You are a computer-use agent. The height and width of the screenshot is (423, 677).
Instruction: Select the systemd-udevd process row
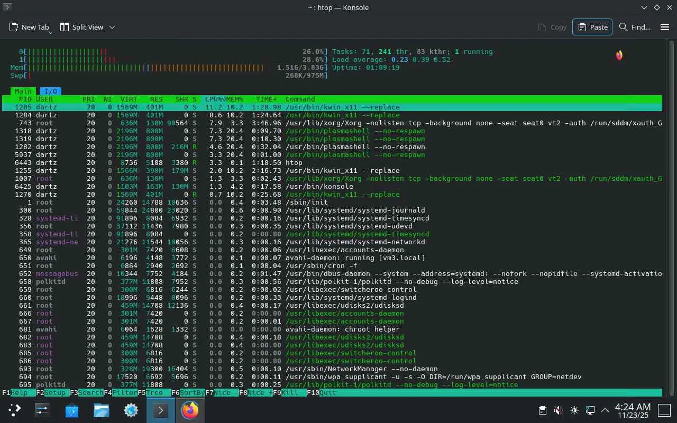332,226
